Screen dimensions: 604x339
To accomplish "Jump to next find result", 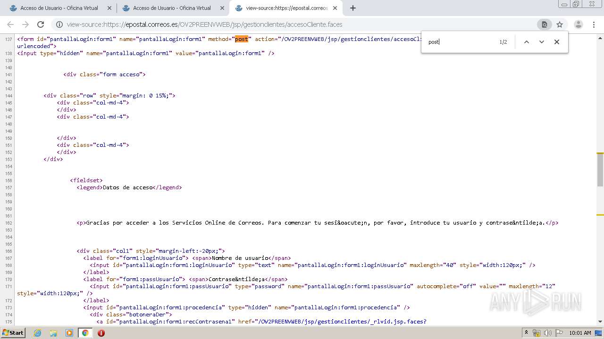I will (542, 42).
